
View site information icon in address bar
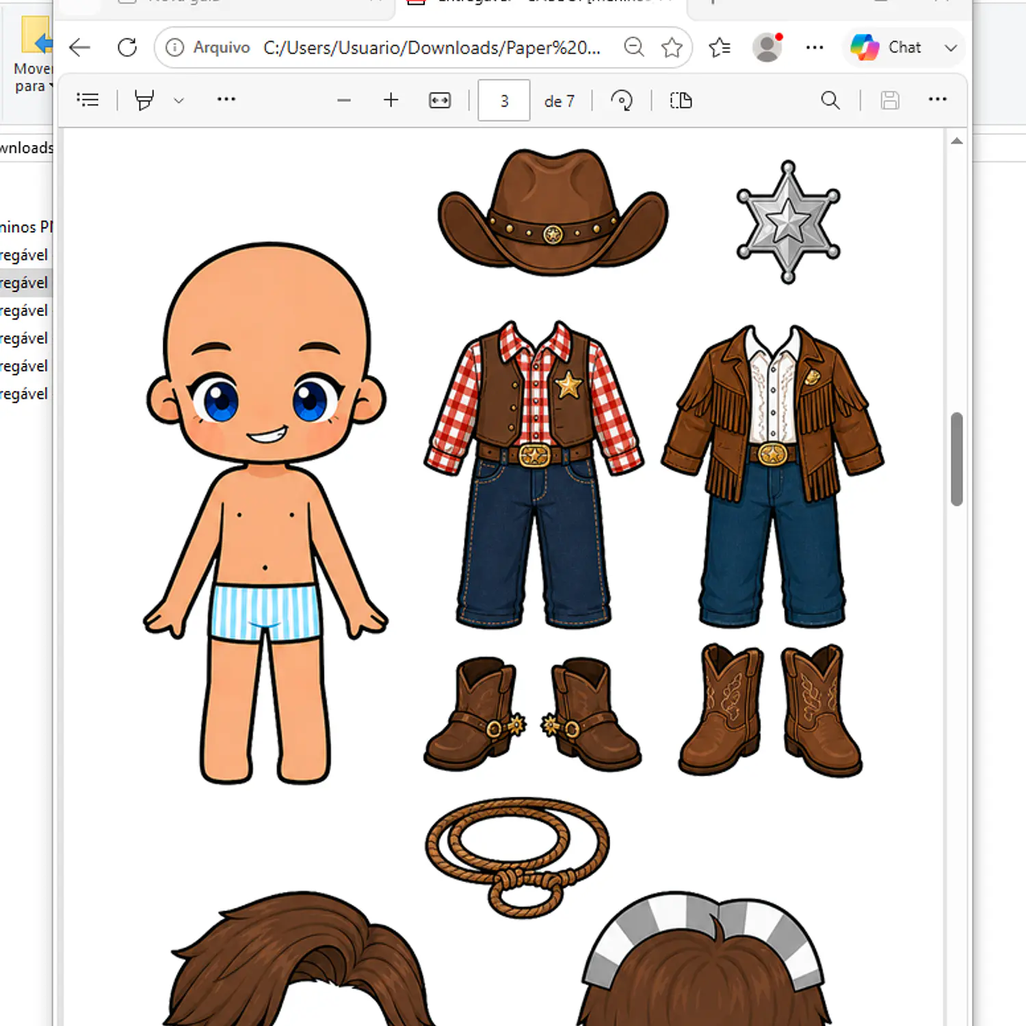pyautogui.click(x=175, y=47)
